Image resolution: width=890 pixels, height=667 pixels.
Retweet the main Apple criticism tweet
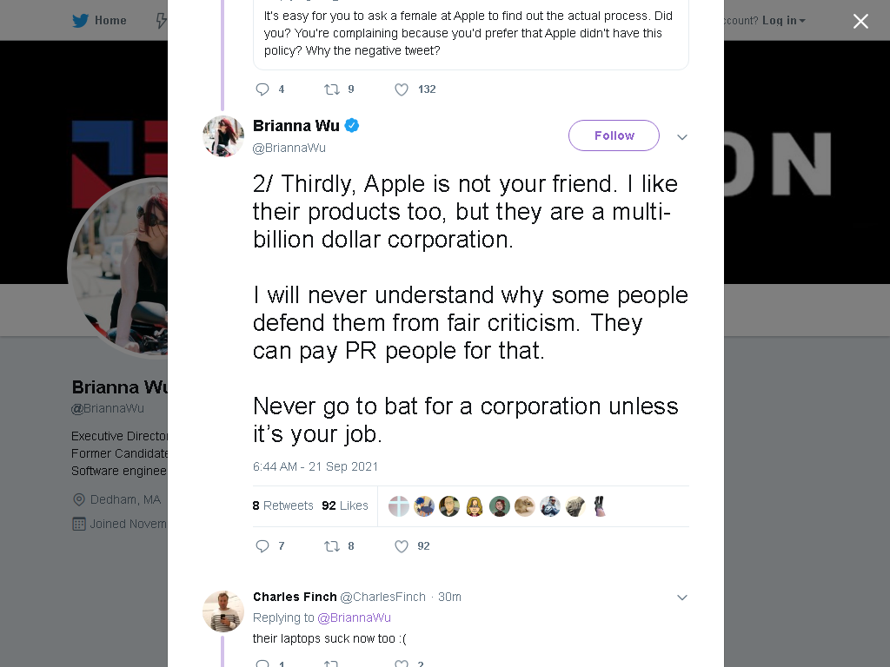(331, 545)
